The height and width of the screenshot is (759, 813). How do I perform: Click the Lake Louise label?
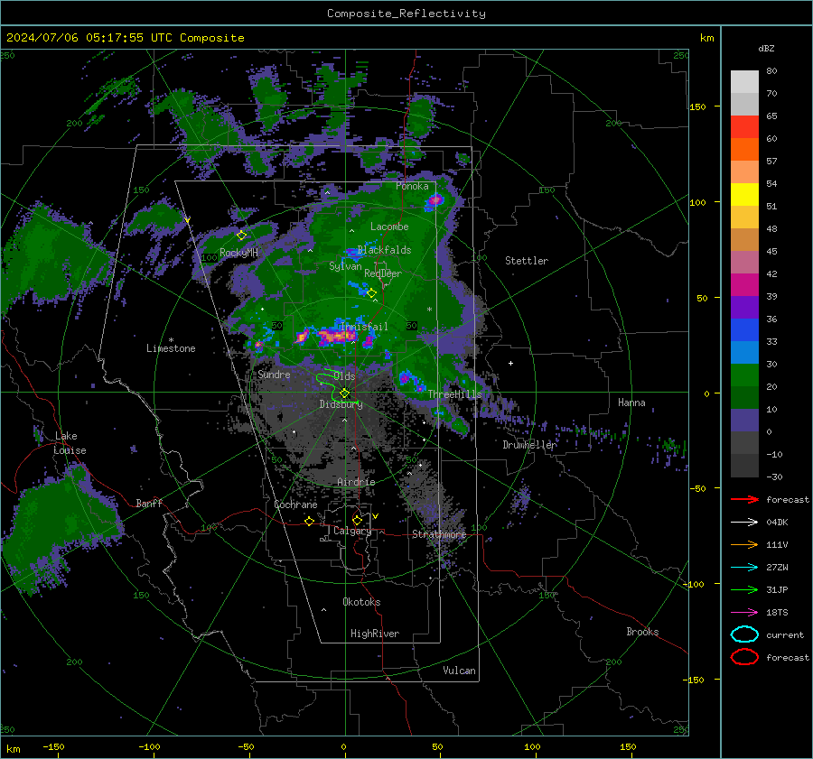tap(70, 443)
